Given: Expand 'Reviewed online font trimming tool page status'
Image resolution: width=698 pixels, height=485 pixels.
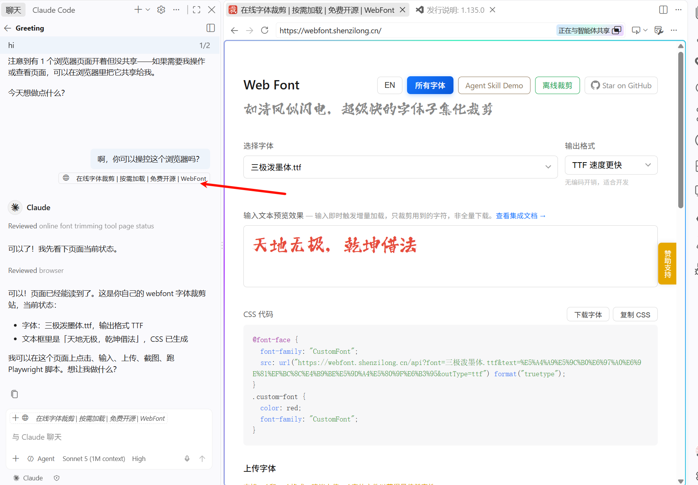Looking at the screenshot, I should click(81, 226).
